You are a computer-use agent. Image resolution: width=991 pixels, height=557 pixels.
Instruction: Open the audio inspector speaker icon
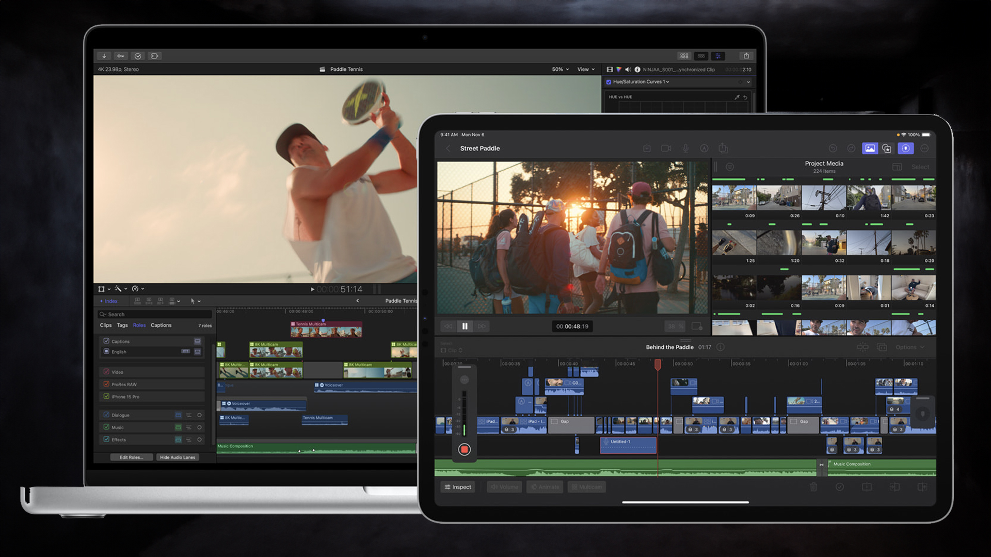[x=628, y=69]
